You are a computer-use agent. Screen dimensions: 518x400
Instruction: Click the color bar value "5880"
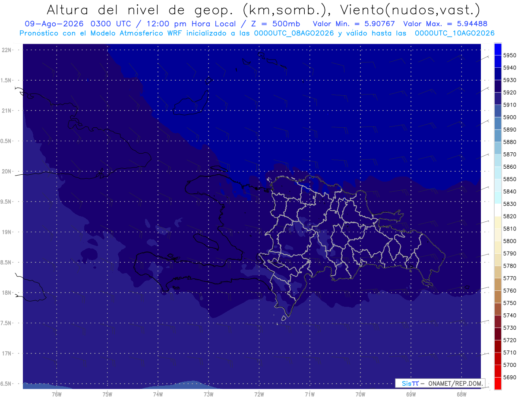pos(509,142)
